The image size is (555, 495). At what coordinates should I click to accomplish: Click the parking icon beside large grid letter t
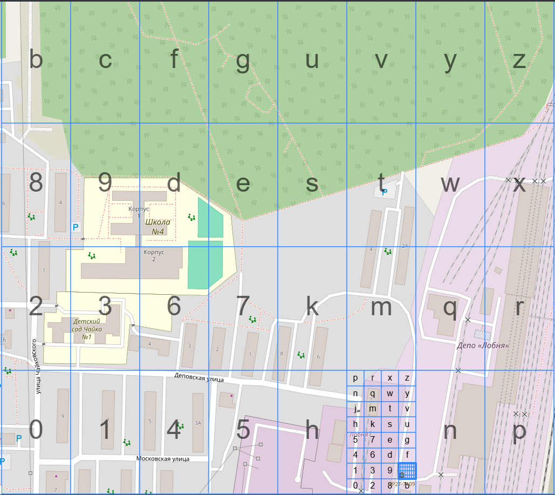pyautogui.click(x=384, y=191)
